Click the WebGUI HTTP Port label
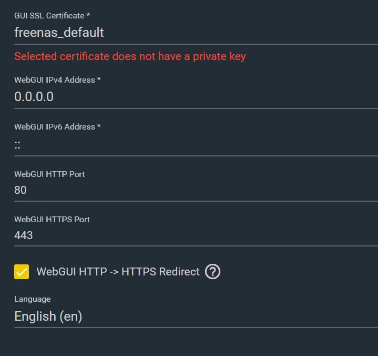Screen dimensions: 378x356 click(x=49, y=174)
